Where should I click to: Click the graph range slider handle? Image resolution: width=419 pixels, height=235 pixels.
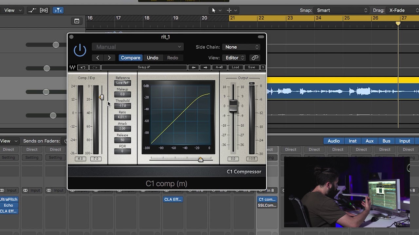(200, 159)
